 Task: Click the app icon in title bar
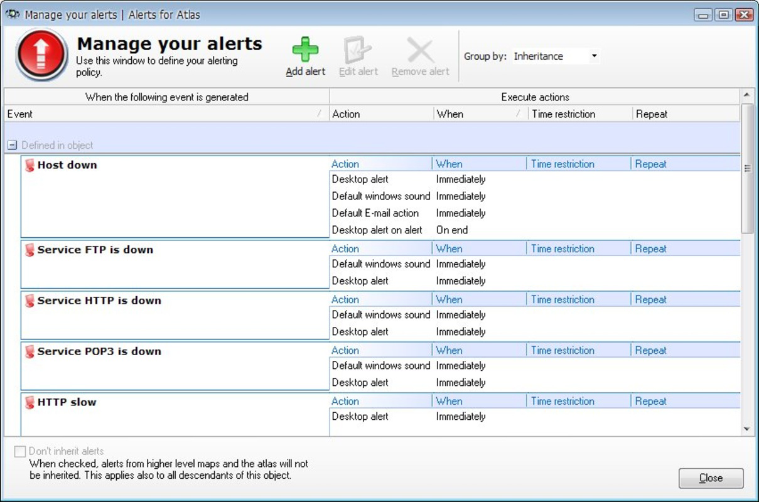point(13,14)
